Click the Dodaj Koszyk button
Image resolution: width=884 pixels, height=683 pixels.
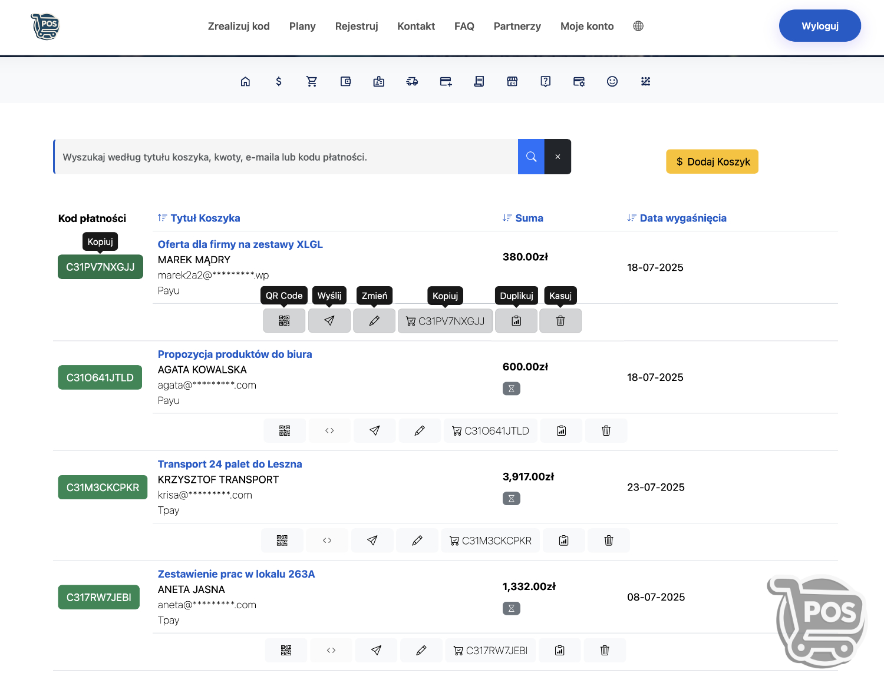point(712,162)
